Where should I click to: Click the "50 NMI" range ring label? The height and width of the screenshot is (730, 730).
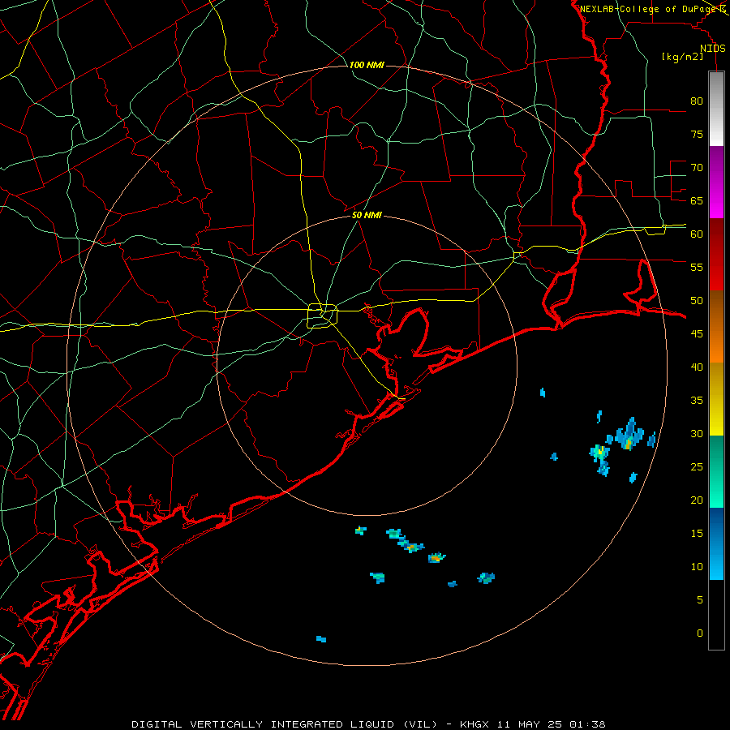[x=367, y=215]
